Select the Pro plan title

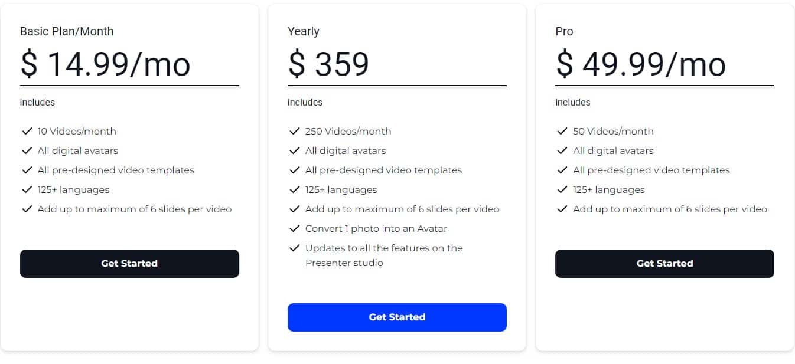tap(564, 31)
